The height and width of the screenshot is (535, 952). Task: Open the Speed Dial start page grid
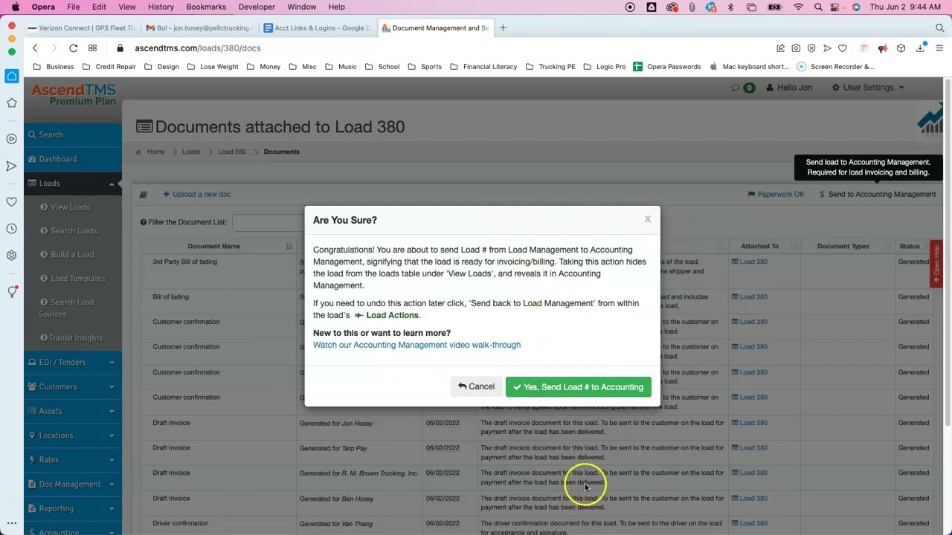[92, 48]
